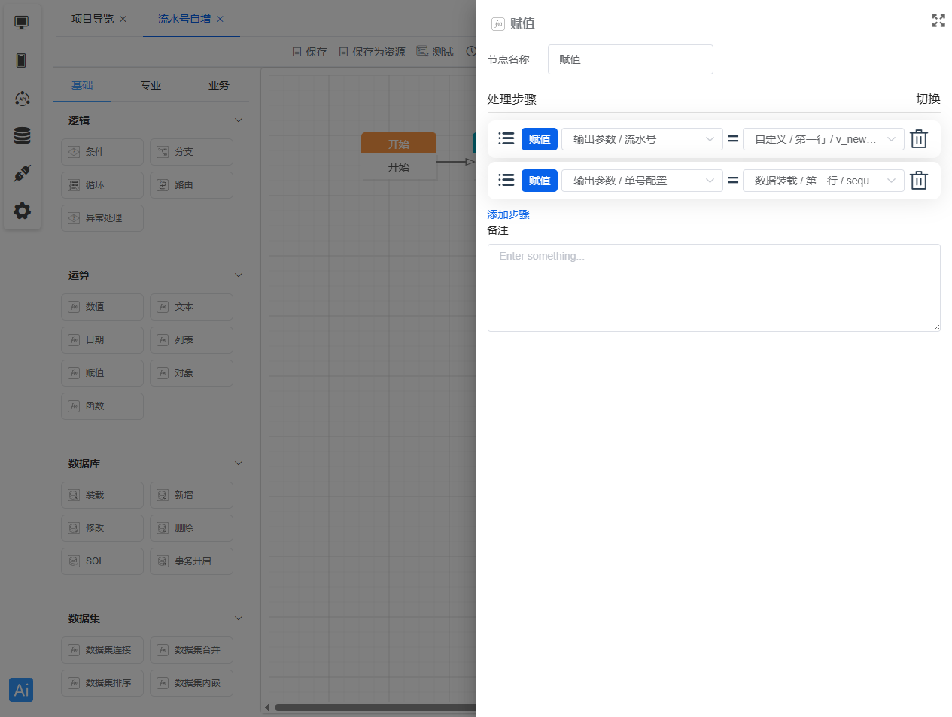The image size is (952, 717).
Task: Open the settings gear icon in sidebar
Action: coord(21,211)
